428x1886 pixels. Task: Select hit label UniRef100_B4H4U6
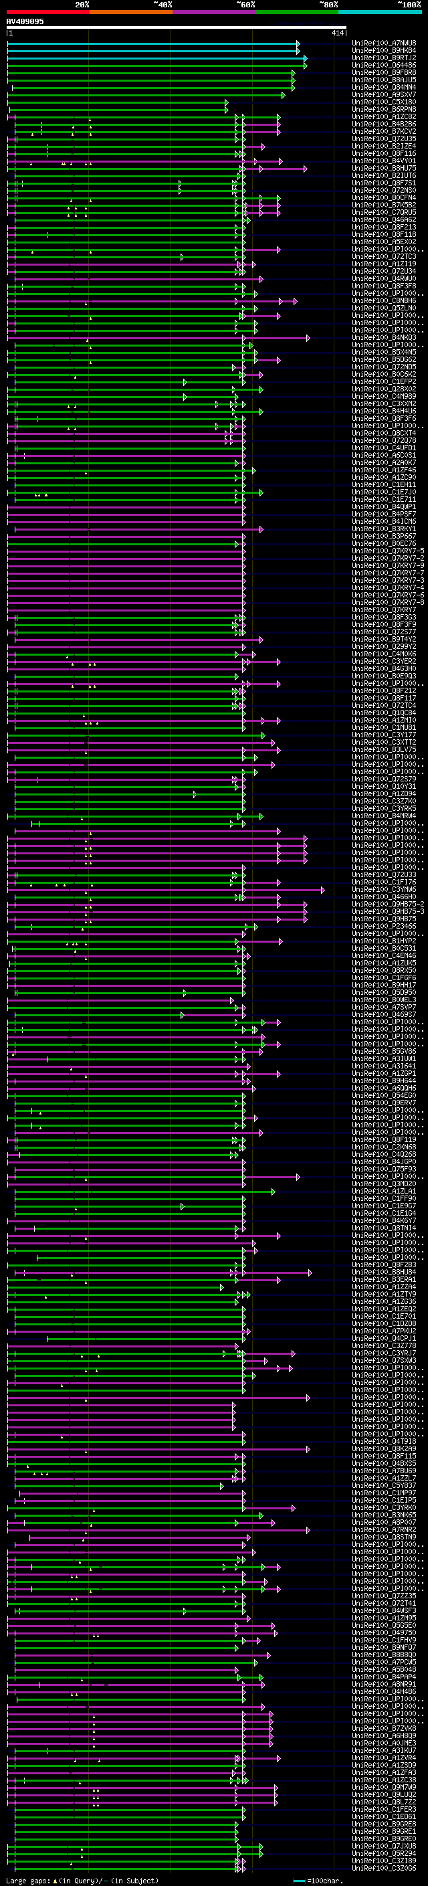383,411
